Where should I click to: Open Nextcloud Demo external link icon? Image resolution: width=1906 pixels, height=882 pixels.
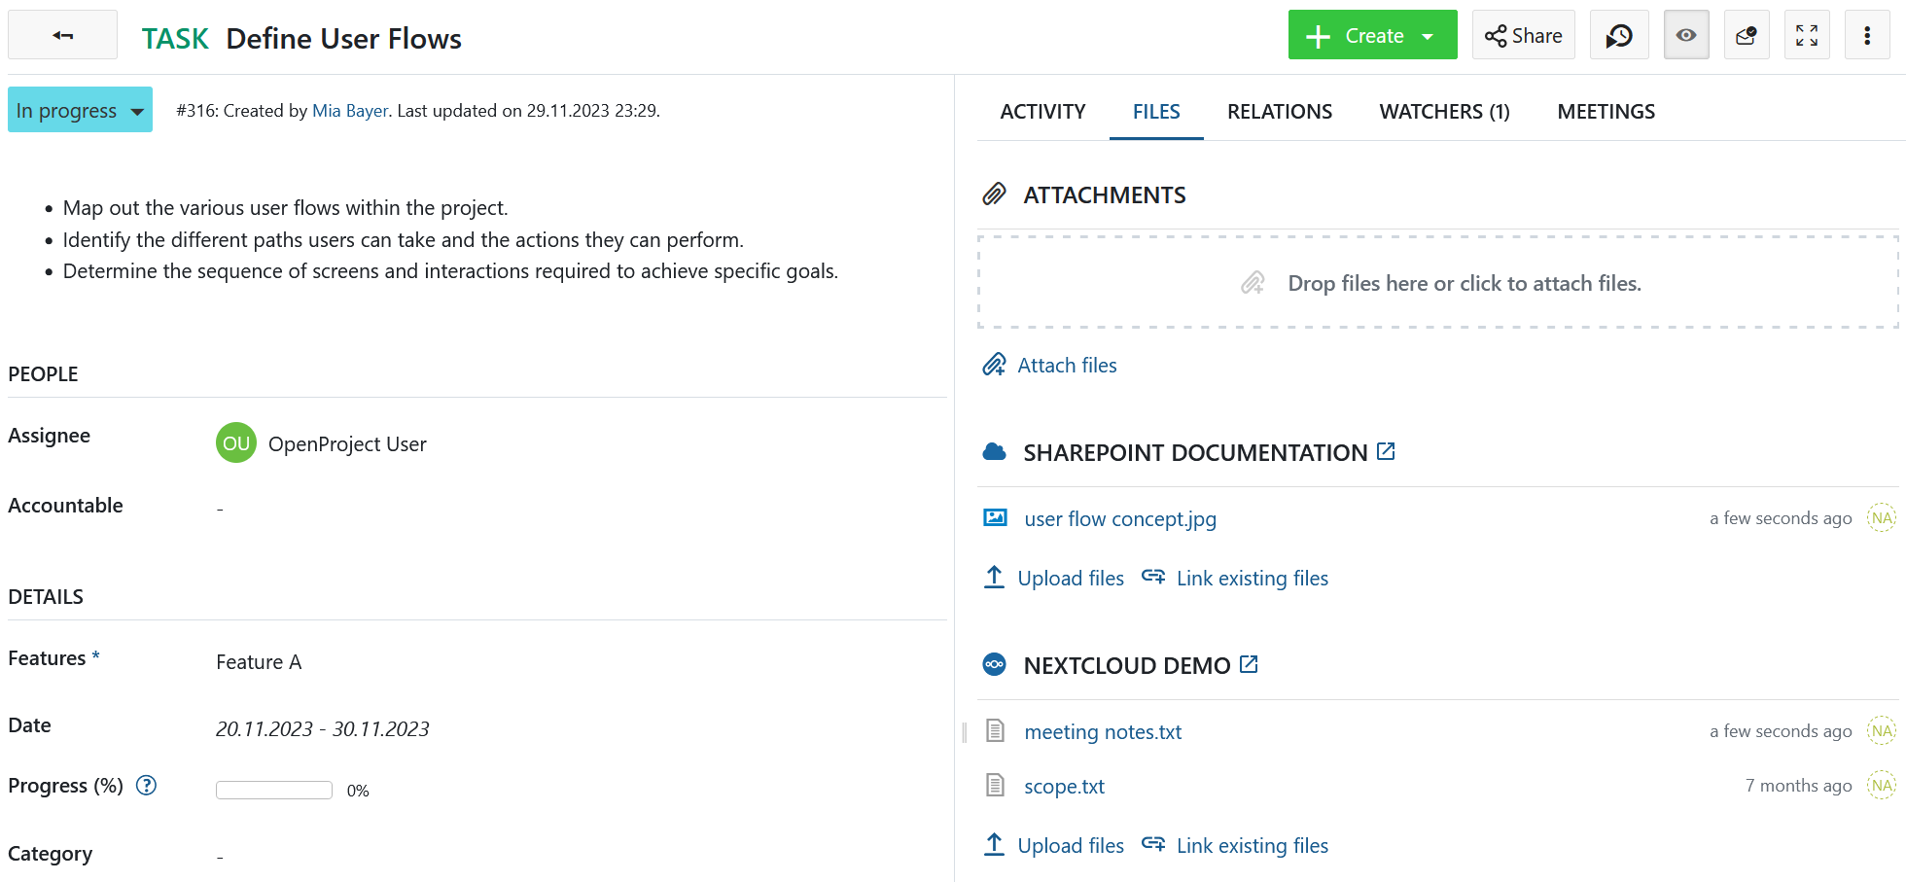pos(1250,663)
